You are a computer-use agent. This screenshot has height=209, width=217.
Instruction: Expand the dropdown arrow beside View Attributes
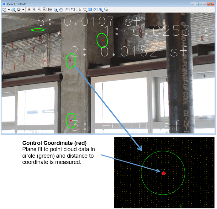coord(8,10)
